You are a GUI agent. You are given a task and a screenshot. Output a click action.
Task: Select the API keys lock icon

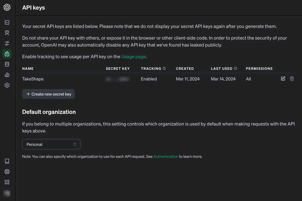pos(7,54)
